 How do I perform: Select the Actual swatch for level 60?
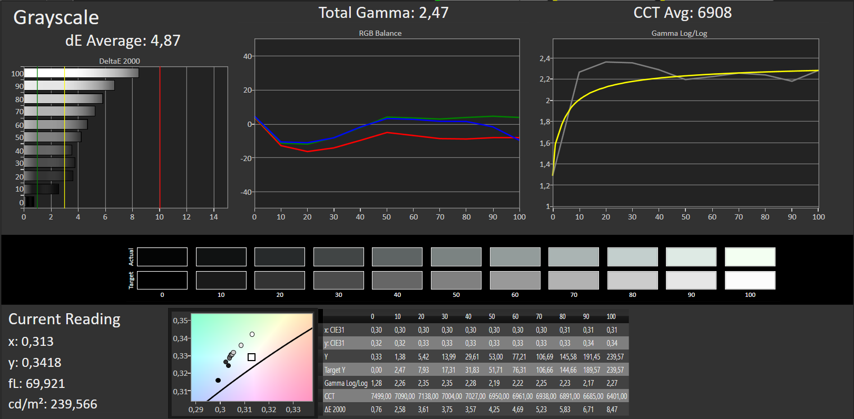click(515, 257)
